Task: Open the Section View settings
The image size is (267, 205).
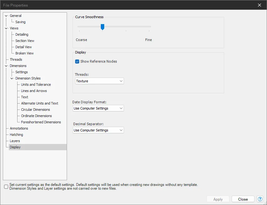Action: click(25, 41)
